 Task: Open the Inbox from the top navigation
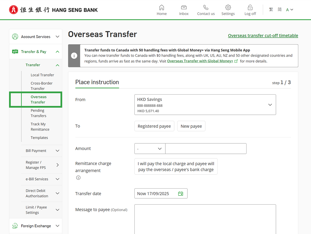[x=183, y=9]
